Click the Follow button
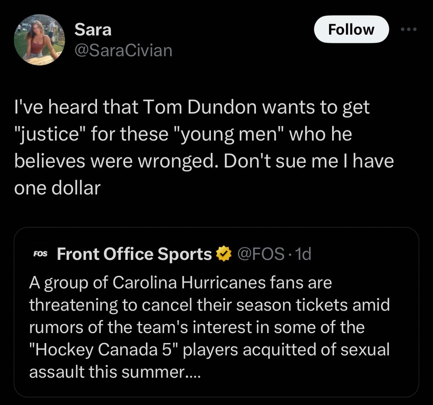 tap(351, 29)
